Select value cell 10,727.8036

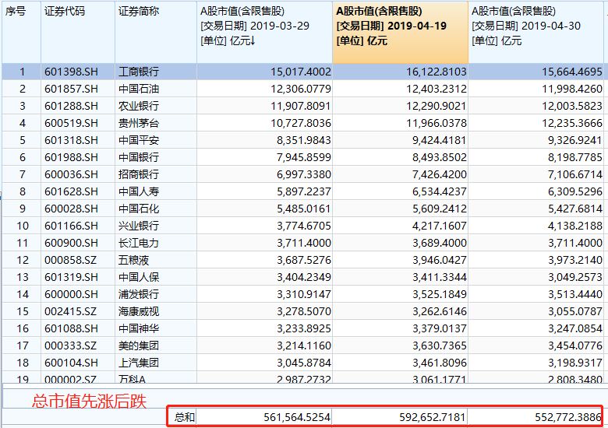click(264, 123)
